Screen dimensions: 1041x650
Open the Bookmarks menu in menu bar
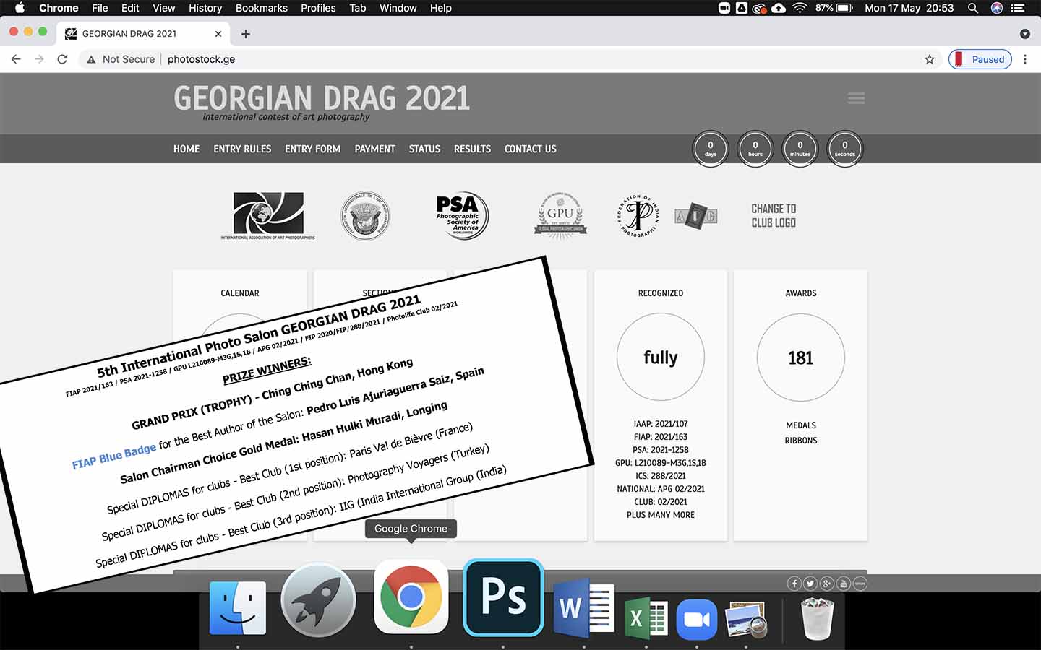click(x=261, y=8)
